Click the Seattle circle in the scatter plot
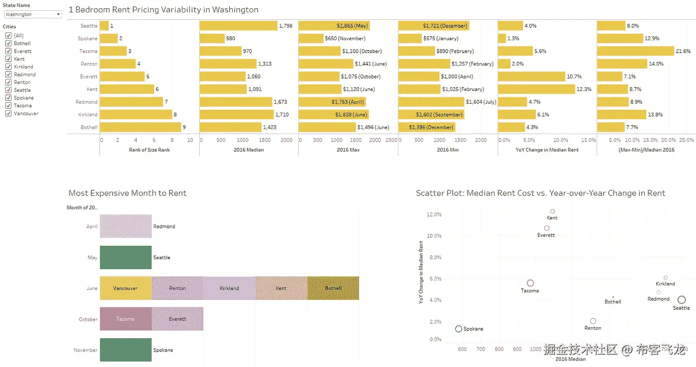 [x=682, y=299]
